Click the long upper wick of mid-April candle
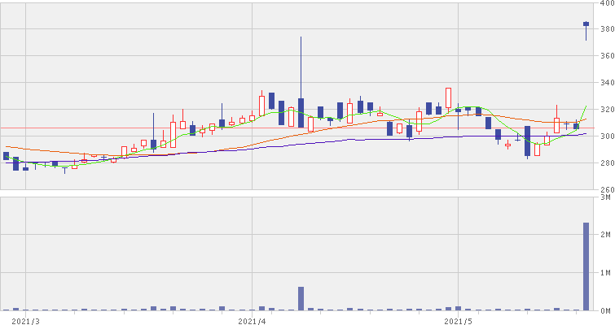The width and height of the screenshot is (615, 325). [301, 65]
